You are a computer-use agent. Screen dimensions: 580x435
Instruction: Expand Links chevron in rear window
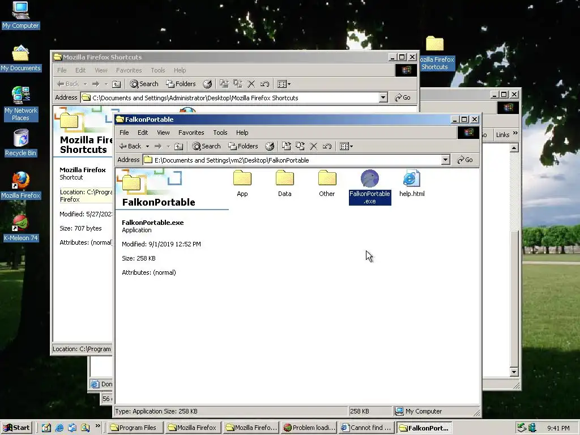(515, 133)
